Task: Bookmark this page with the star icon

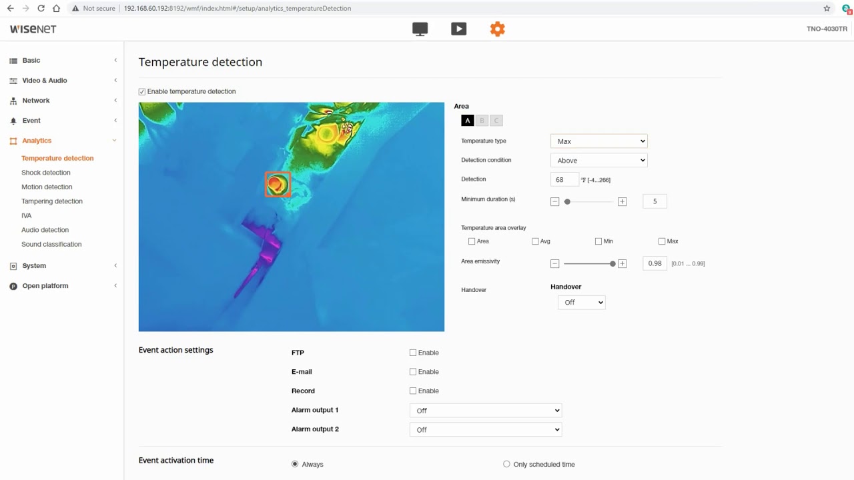Action: [827, 9]
